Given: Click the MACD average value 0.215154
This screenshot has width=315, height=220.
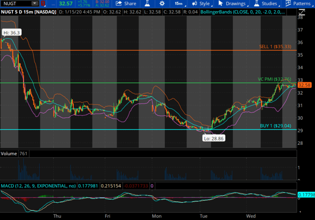Looking at the screenshot, I should (x=111, y=186).
